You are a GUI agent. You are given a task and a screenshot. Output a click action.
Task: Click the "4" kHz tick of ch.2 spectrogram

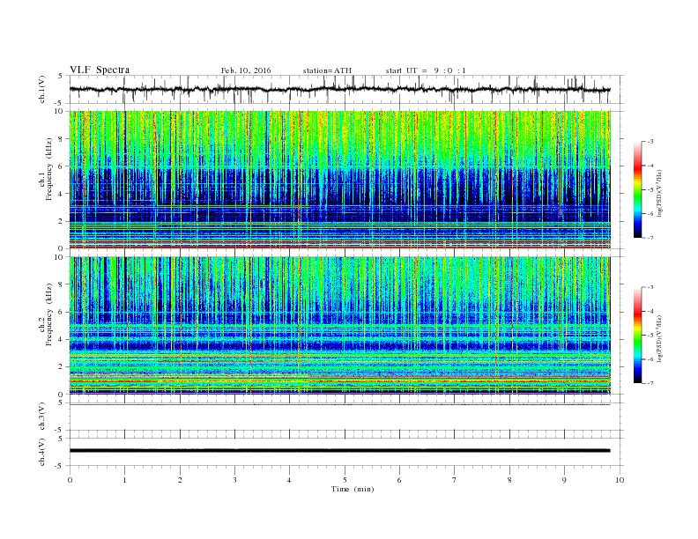pos(62,340)
